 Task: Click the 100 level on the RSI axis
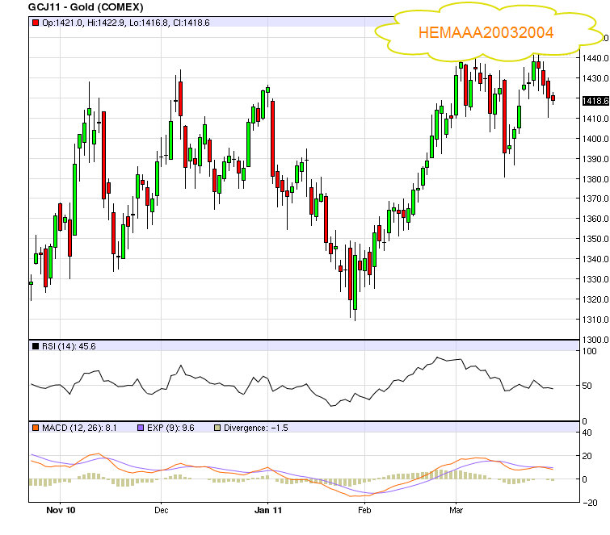point(589,351)
